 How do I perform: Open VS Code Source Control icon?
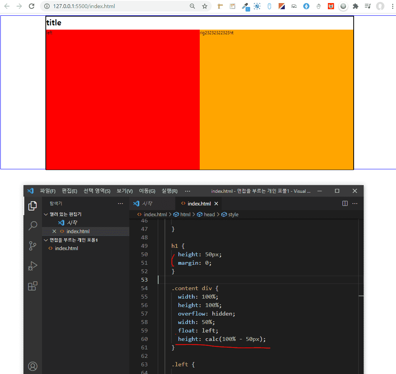[x=33, y=246]
